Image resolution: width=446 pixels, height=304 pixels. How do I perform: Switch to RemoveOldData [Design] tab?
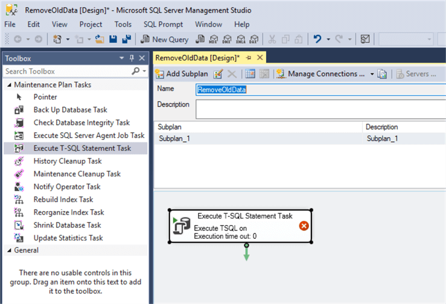coord(197,58)
